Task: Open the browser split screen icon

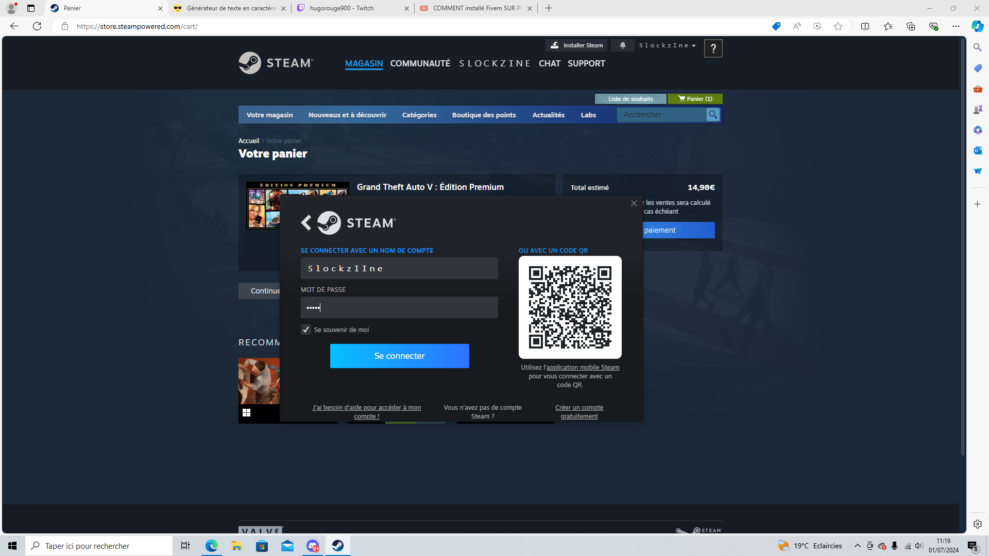Action: click(865, 26)
